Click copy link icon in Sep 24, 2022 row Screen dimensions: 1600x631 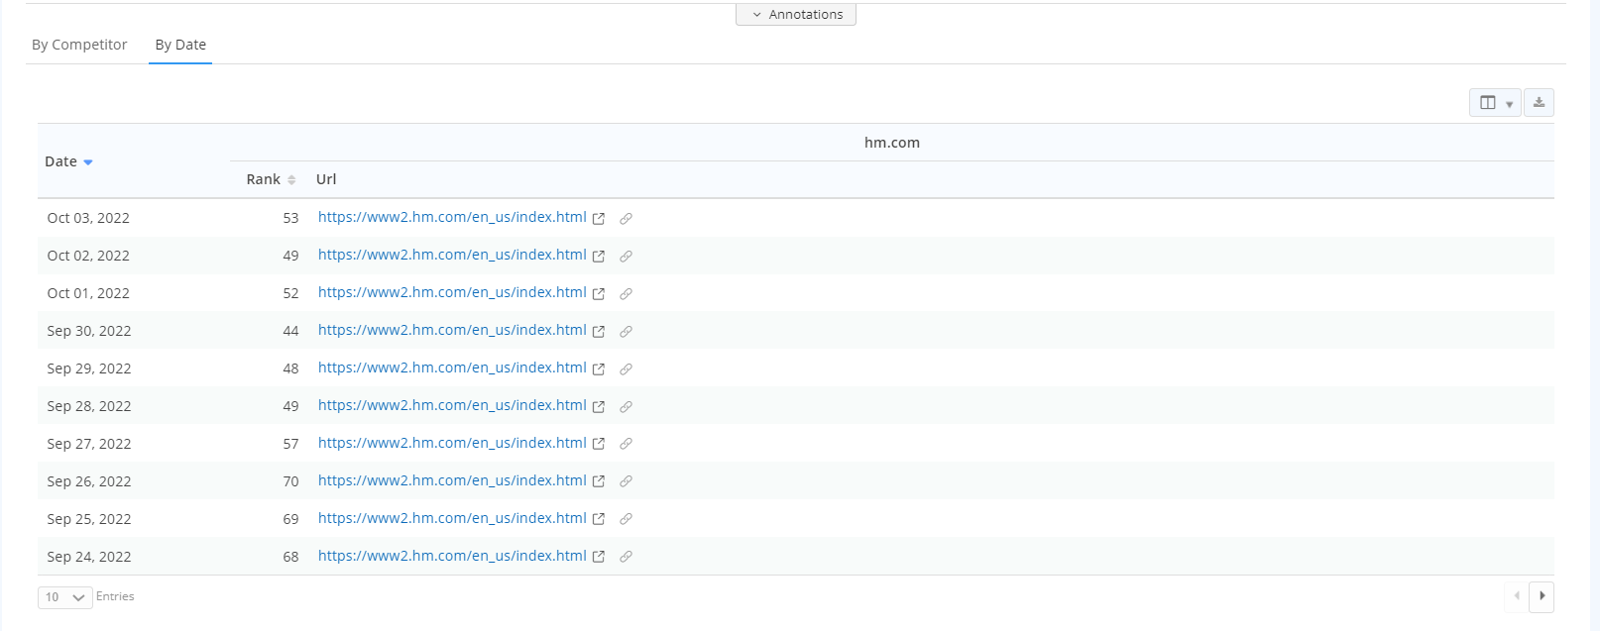[626, 557]
